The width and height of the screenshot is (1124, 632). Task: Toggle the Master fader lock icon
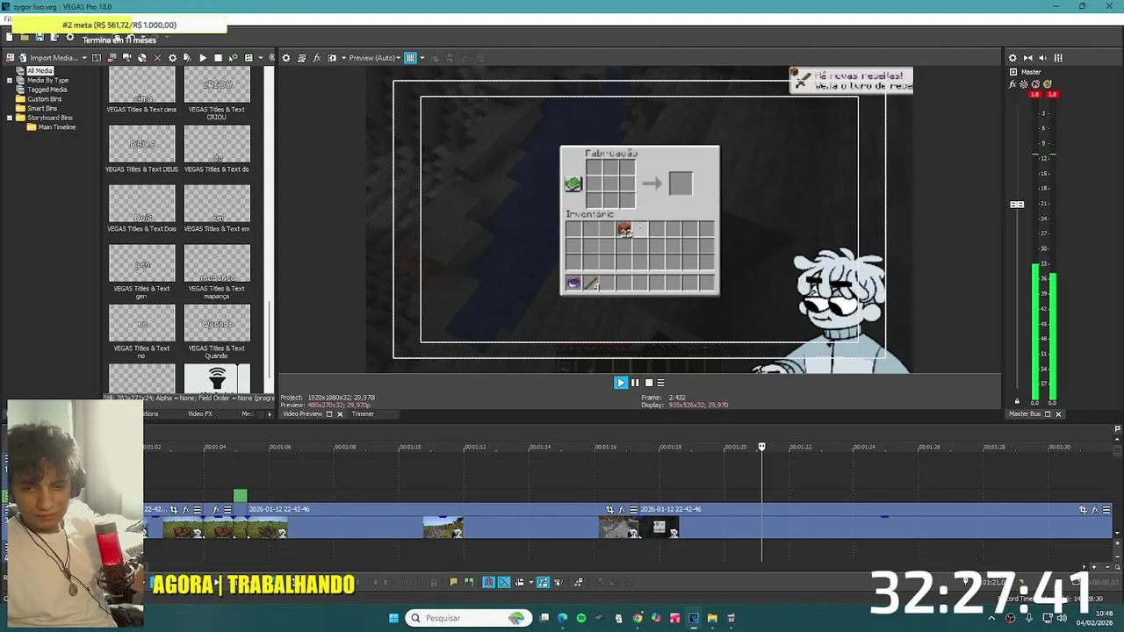[x=1017, y=401]
